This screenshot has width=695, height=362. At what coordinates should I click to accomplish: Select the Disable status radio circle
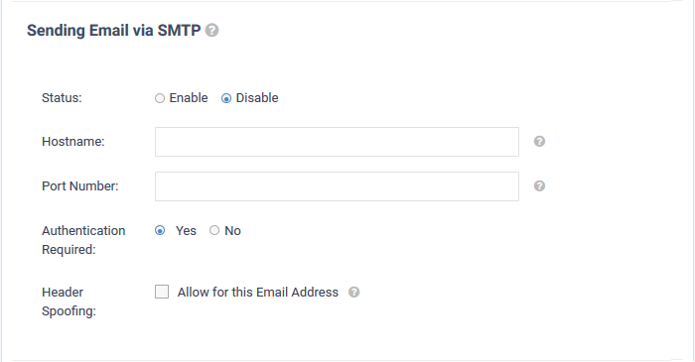coord(226,98)
